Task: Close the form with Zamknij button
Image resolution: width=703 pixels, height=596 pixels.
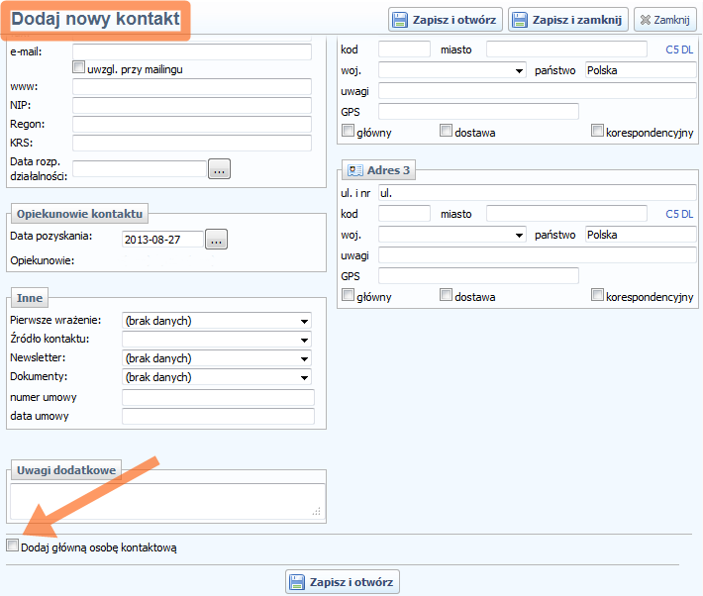Action: point(663,19)
